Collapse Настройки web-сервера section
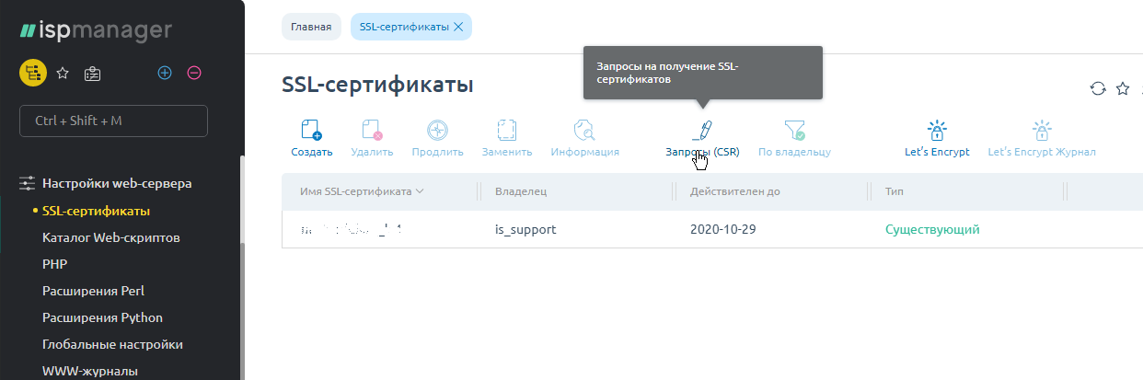The height and width of the screenshot is (380, 1143). 117,183
